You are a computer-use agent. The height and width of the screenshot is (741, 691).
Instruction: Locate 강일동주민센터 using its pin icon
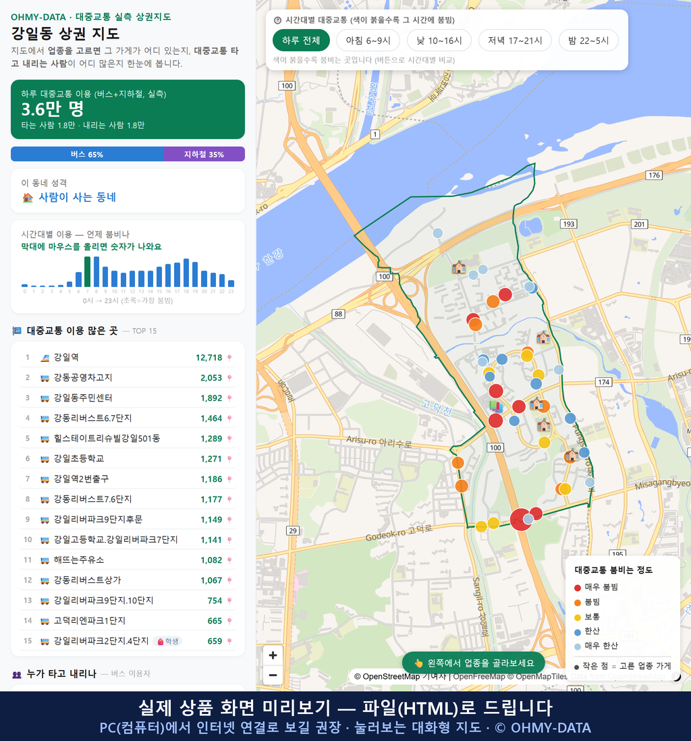click(x=229, y=398)
